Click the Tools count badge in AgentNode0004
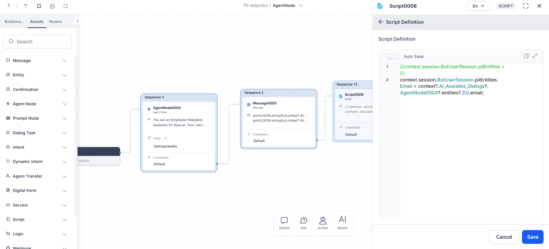The height and width of the screenshot is (249, 549). pos(166,138)
